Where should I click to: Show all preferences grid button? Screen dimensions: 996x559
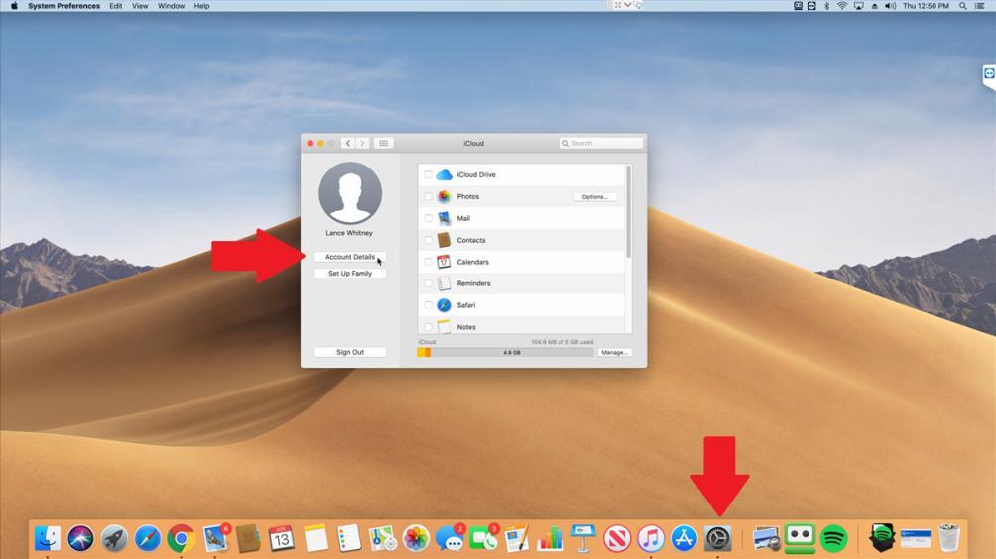[x=383, y=144]
